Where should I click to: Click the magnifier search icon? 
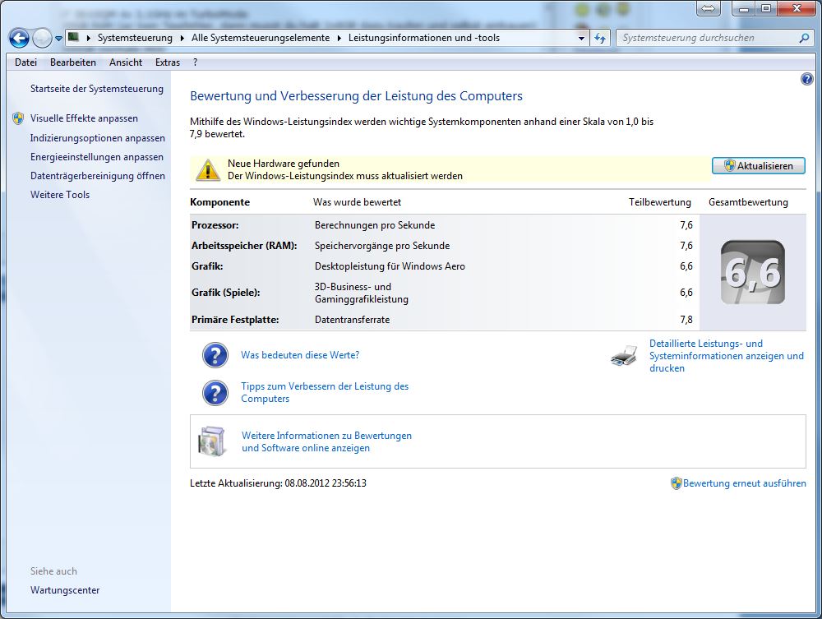tap(804, 38)
